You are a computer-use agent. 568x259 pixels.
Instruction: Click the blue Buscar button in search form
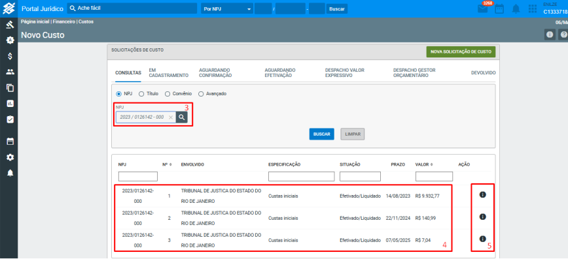(x=322, y=134)
